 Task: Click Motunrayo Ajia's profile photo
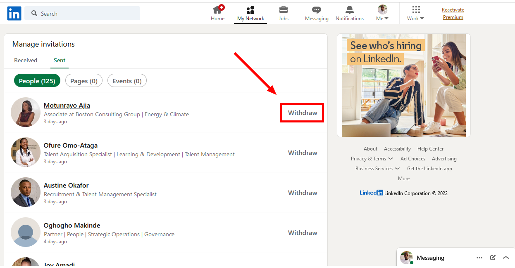[x=26, y=112]
